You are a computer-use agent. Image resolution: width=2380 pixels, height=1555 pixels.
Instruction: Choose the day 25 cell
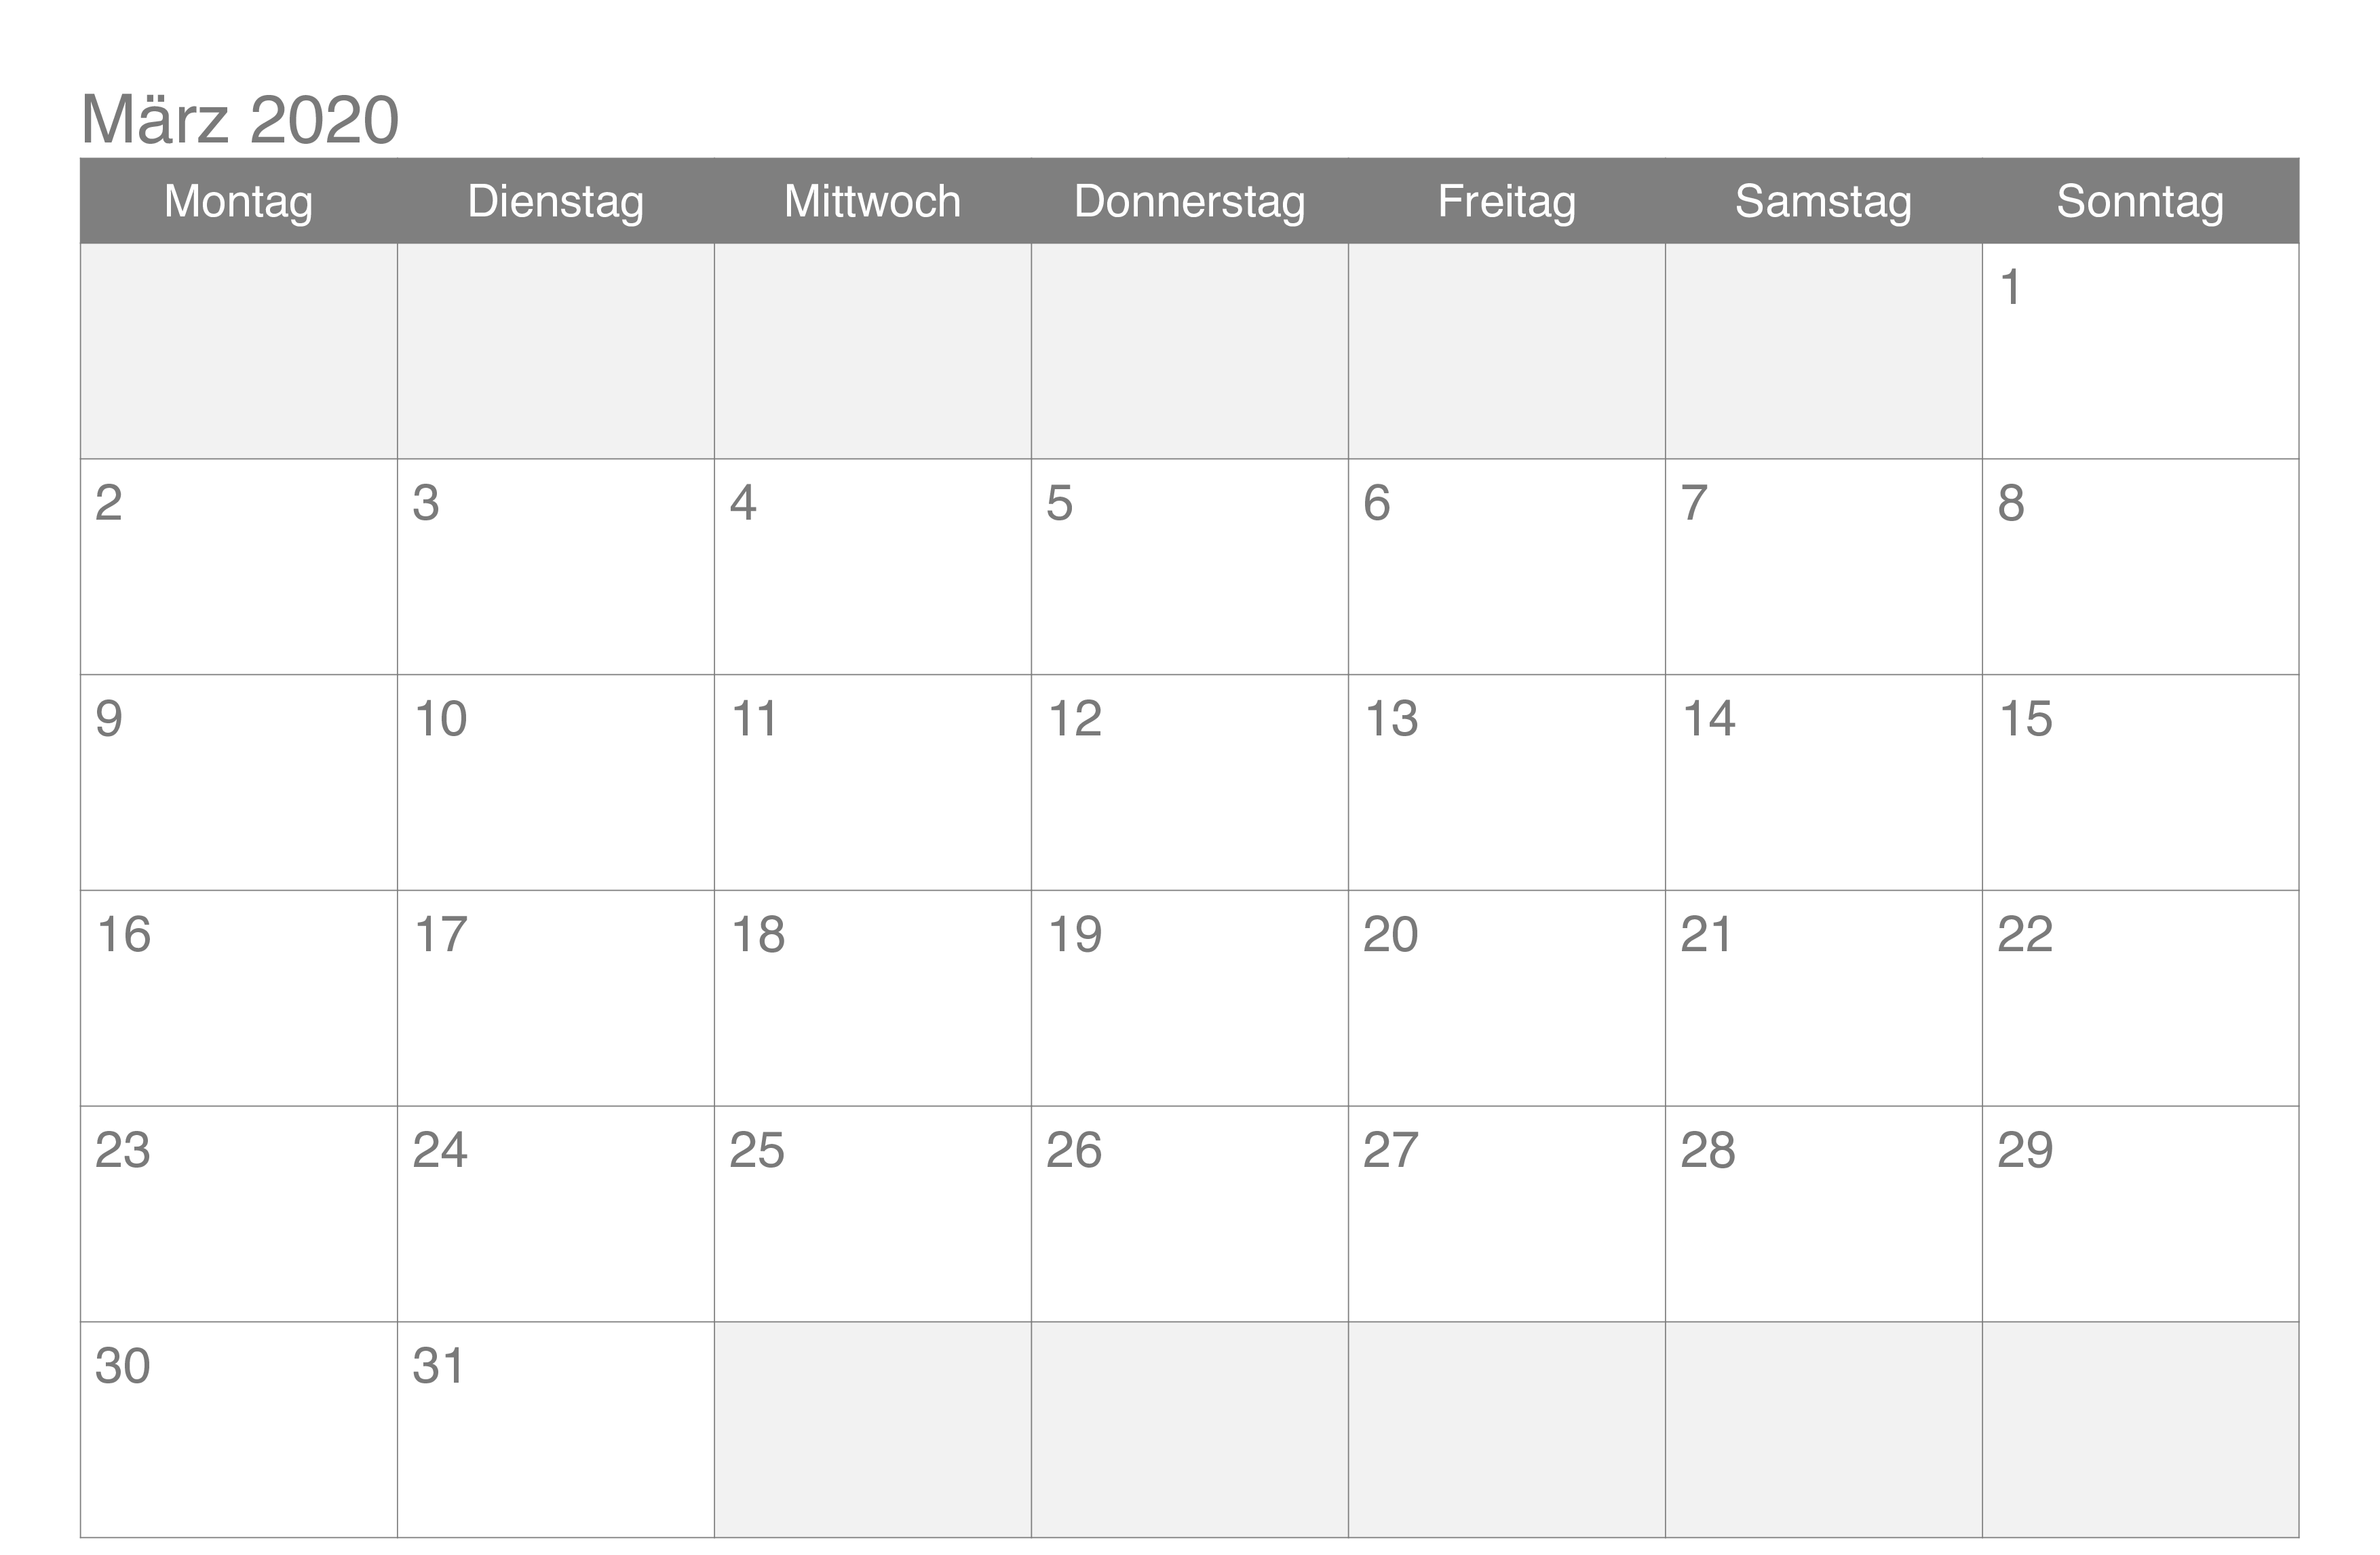pos(872,1213)
